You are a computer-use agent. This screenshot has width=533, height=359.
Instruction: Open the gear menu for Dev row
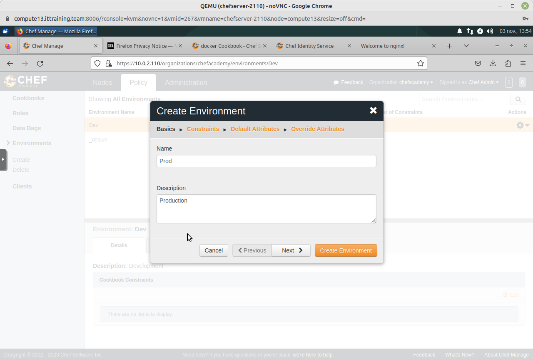523,125
